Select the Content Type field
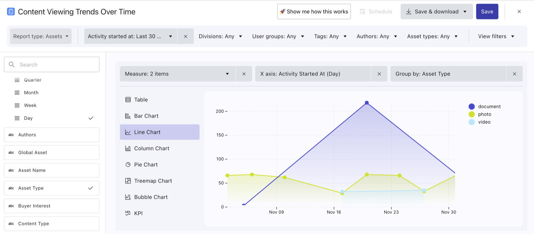The height and width of the screenshot is (234, 534). tap(52, 224)
